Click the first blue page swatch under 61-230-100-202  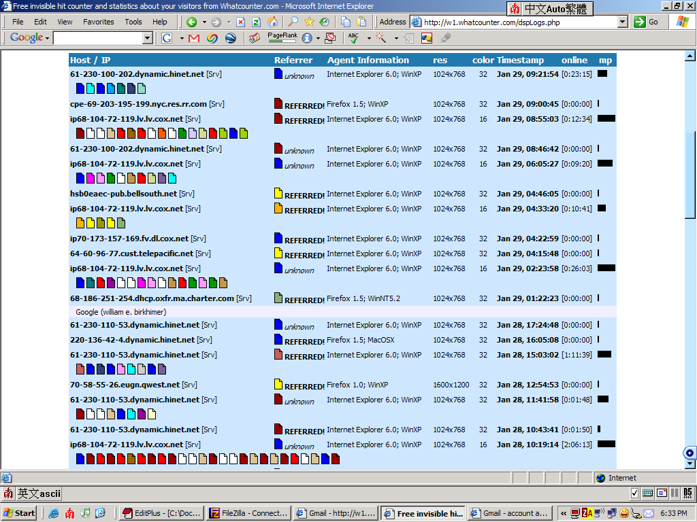click(80, 88)
